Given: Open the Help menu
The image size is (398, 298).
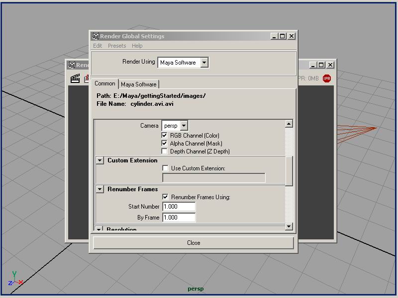Looking at the screenshot, I should (137, 46).
